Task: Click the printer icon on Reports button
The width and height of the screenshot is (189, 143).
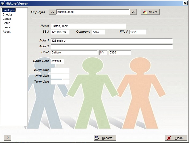Action: coord(97,138)
